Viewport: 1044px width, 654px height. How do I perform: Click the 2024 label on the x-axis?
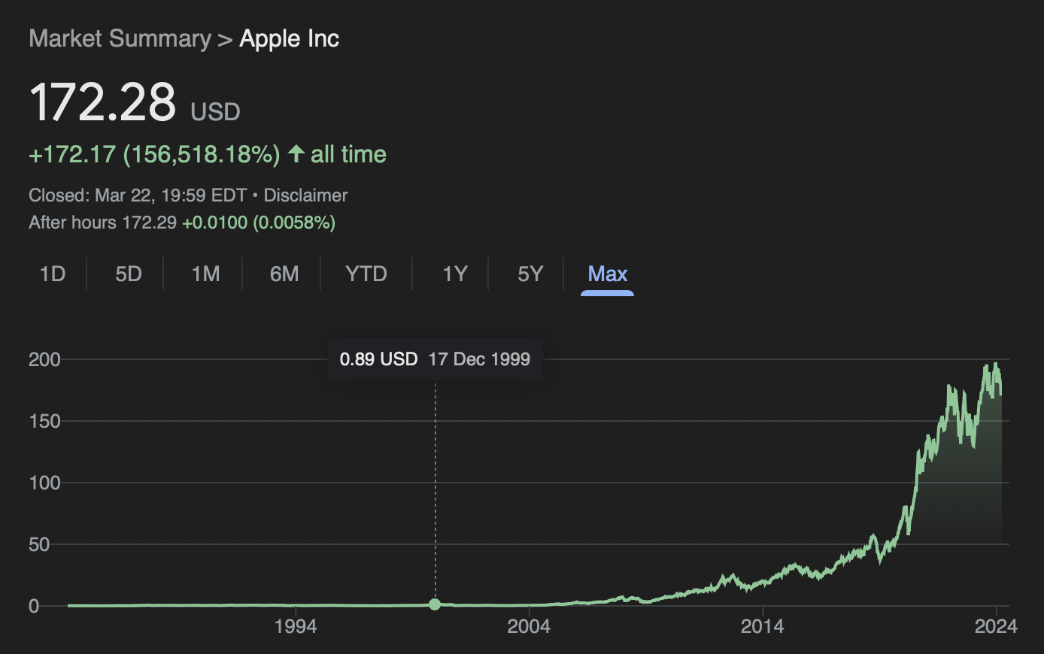[x=996, y=626]
